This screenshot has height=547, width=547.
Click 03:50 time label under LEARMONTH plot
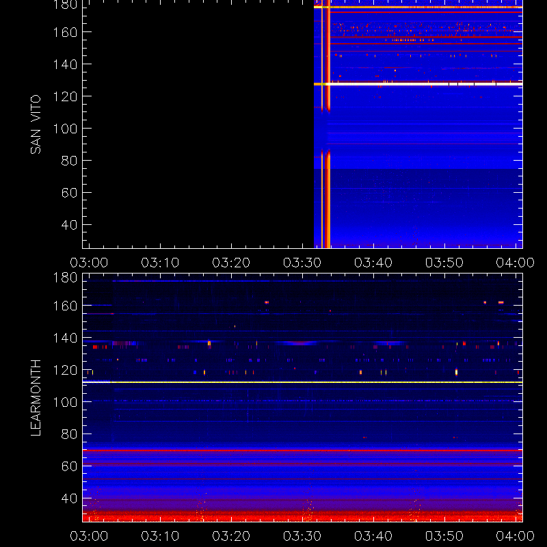coord(444,536)
